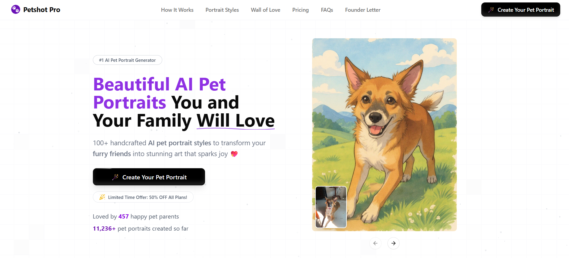This screenshot has height=258, width=569.
Task: Click the original dog photo thumbnail
Action: click(x=331, y=207)
